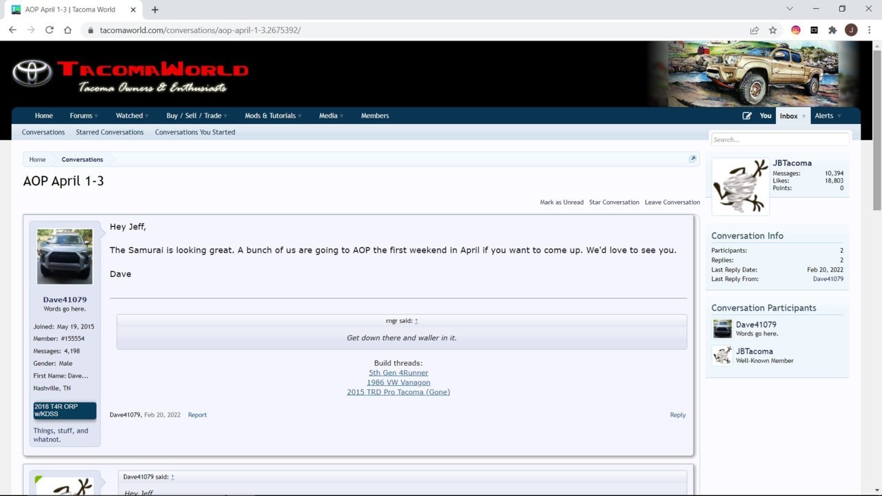Click the site padlock icon
The width and height of the screenshot is (882, 496).
(x=90, y=30)
